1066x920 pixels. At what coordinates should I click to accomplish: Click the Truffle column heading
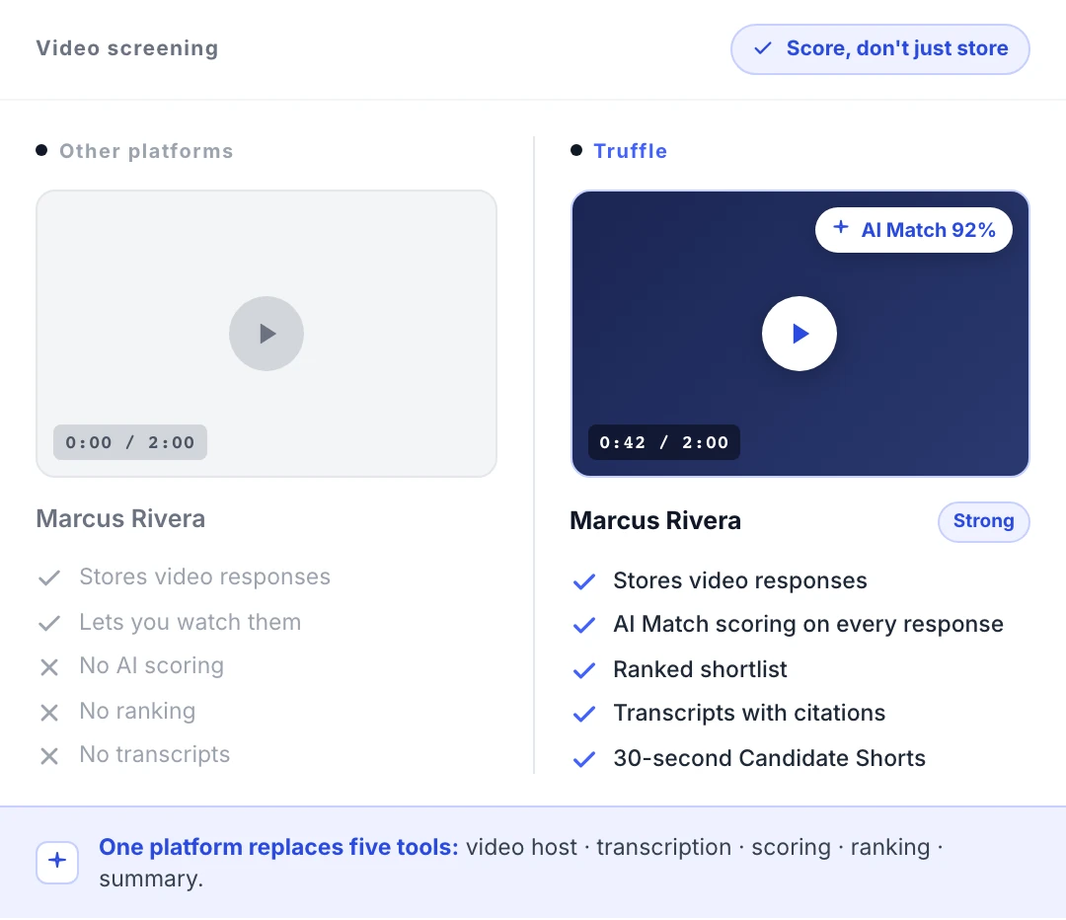(630, 151)
